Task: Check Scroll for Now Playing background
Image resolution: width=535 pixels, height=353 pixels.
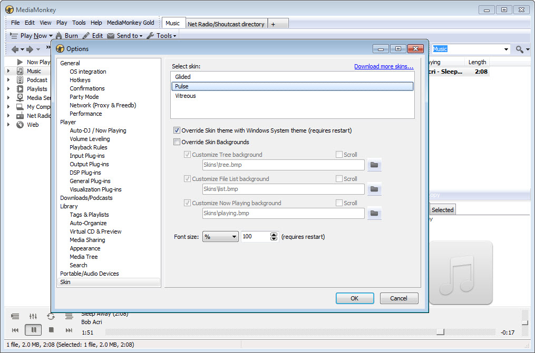Action: pos(339,203)
